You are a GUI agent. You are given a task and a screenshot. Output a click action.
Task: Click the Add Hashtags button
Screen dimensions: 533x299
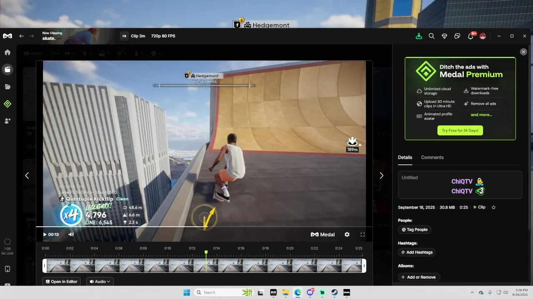point(417,252)
